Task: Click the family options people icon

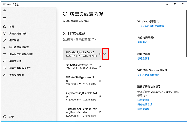Action: click(x=5, y=75)
